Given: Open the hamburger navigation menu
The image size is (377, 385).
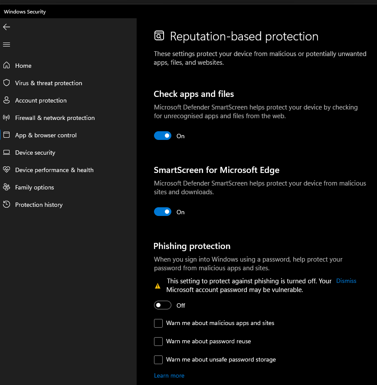Looking at the screenshot, I should [x=7, y=44].
